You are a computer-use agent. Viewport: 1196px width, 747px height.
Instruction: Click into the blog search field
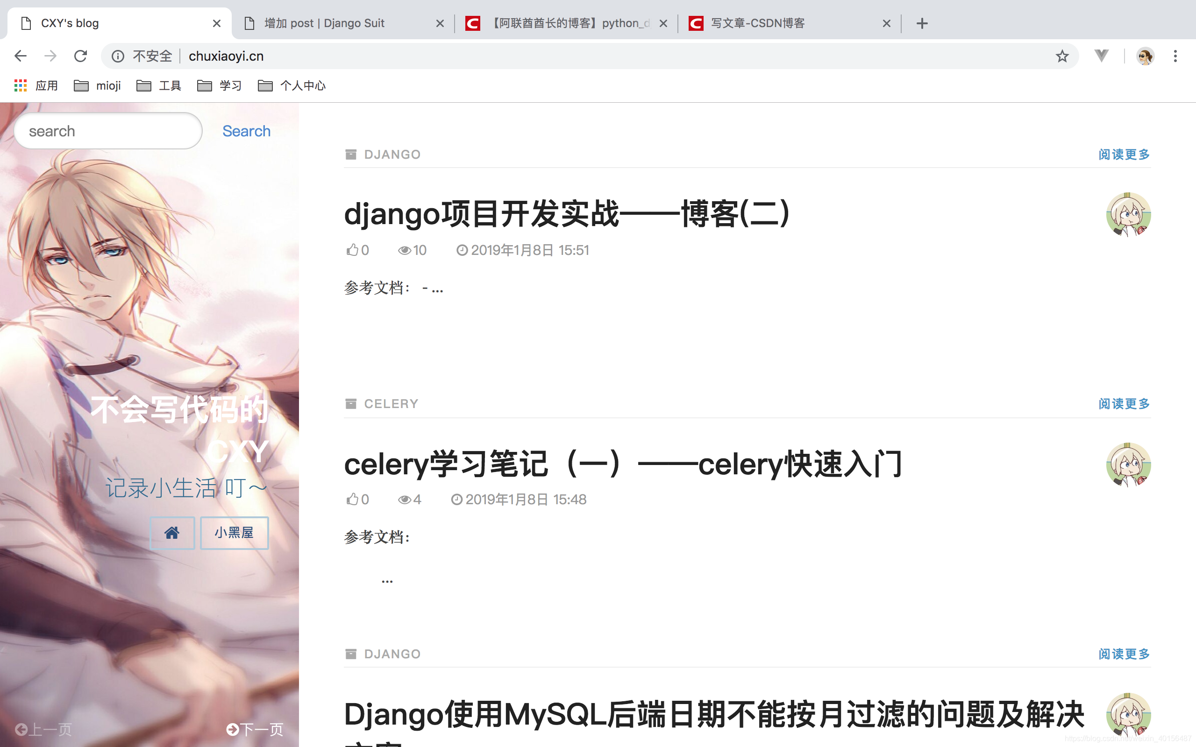108,131
